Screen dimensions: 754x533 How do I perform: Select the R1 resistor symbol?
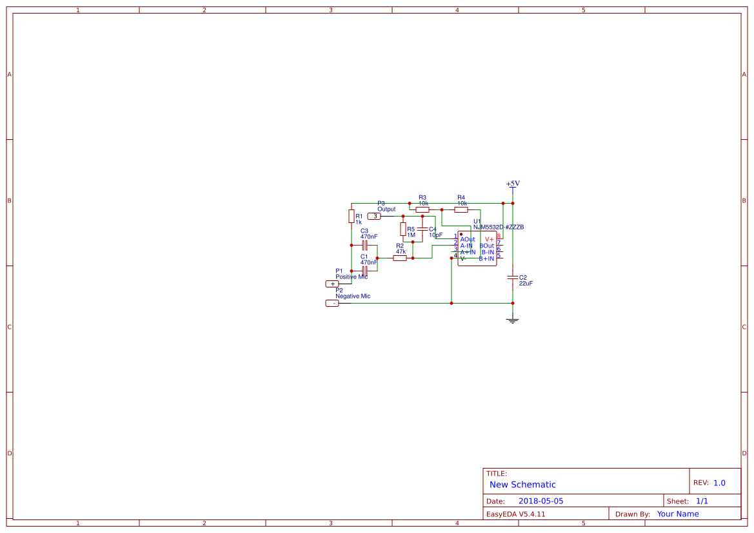[x=352, y=217]
